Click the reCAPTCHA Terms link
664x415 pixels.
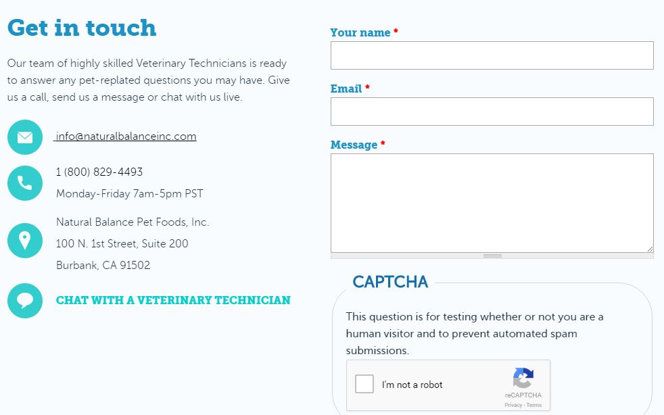coord(534,406)
